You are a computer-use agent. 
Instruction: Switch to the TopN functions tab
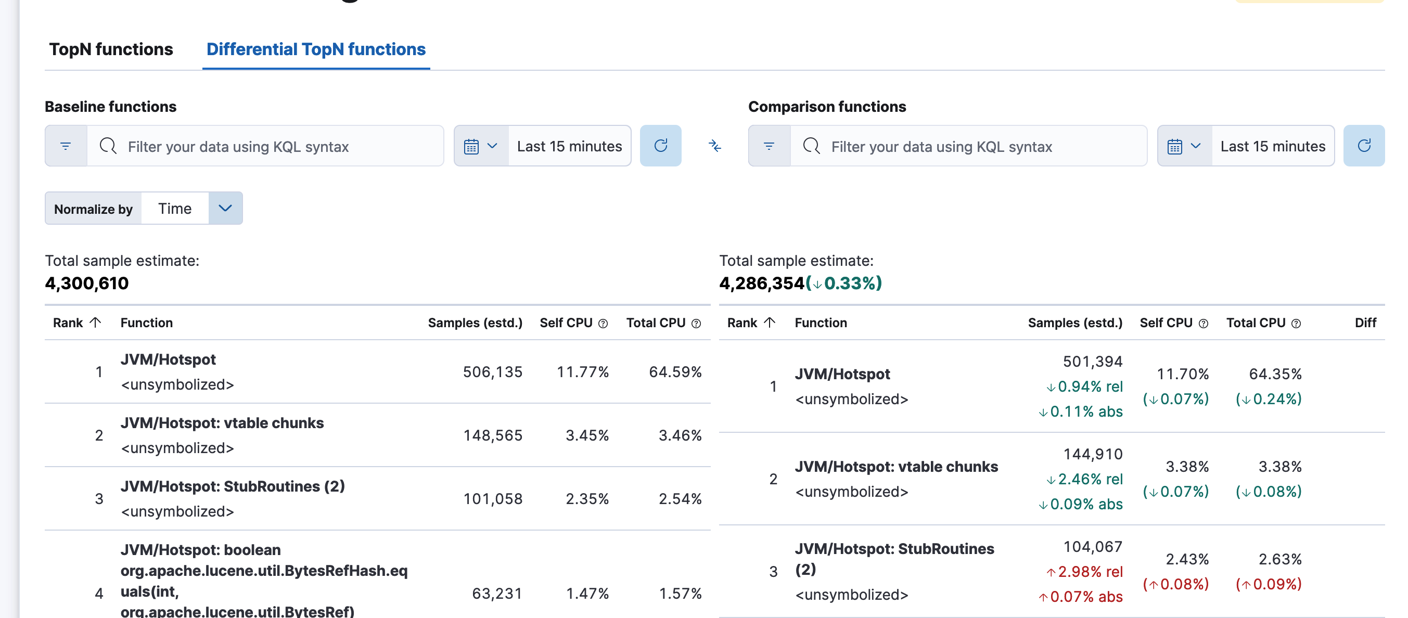click(x=111, y=49)
